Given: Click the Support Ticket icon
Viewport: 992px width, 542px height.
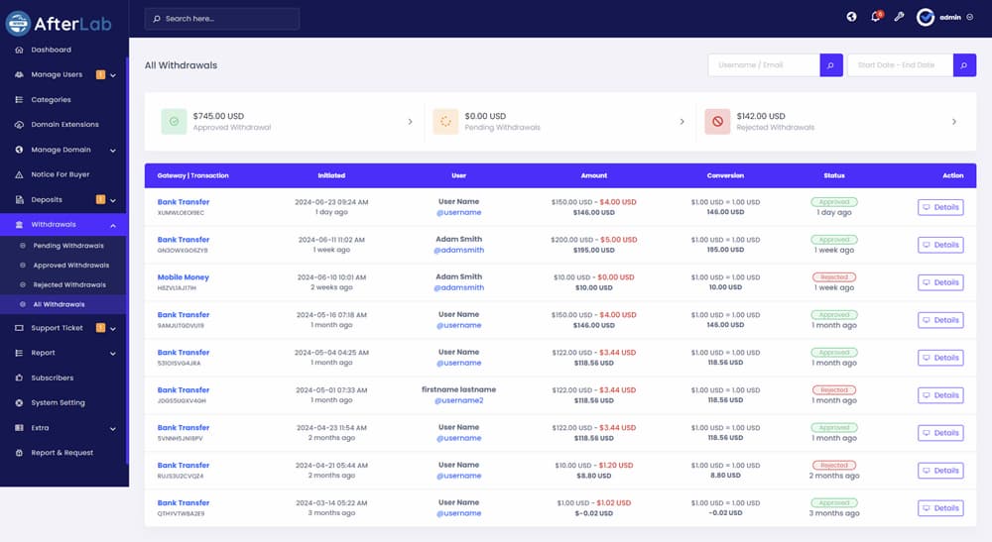Looking at the screenshot, I should pyautogui.click(x=19, y=328).
